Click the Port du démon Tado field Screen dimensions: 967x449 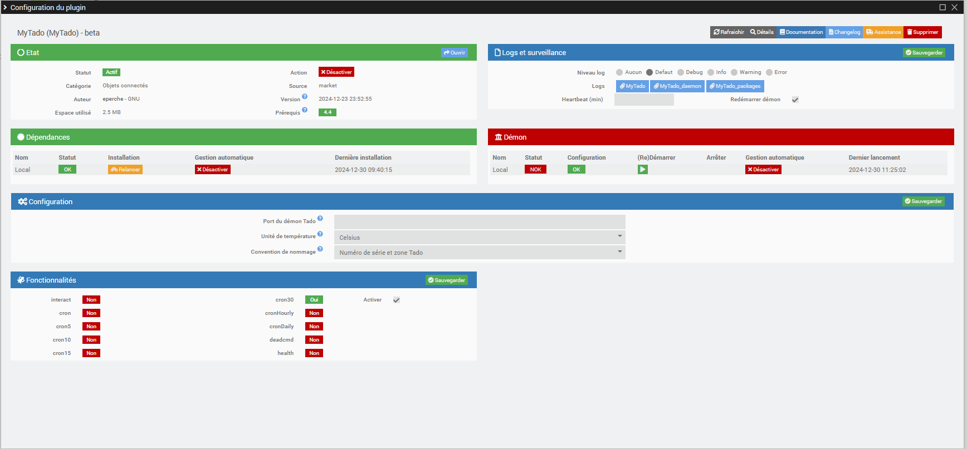click(480, 222)
